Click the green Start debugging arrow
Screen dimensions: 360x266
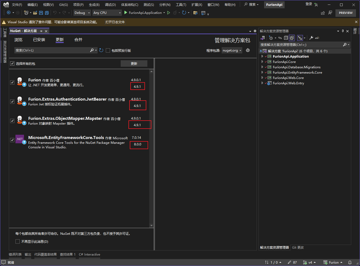click(126, 13)
